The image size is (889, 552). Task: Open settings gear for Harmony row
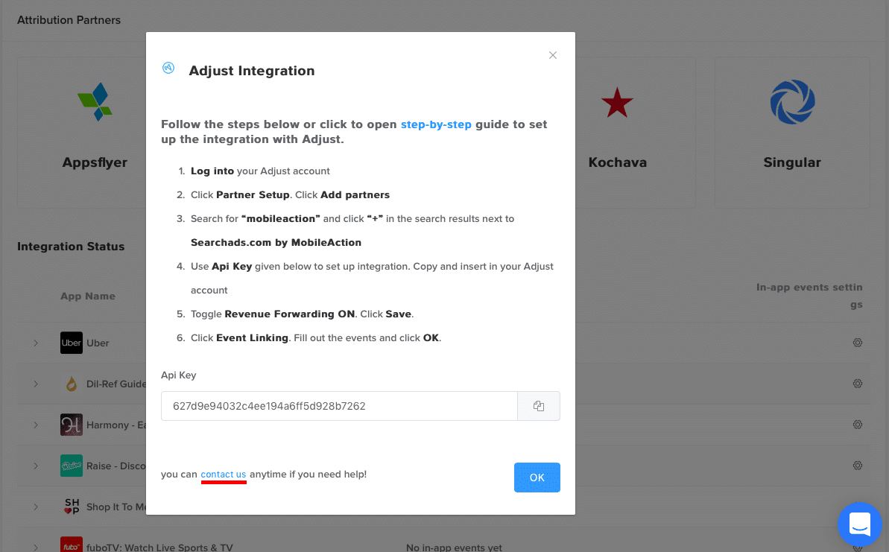(857, 425)
